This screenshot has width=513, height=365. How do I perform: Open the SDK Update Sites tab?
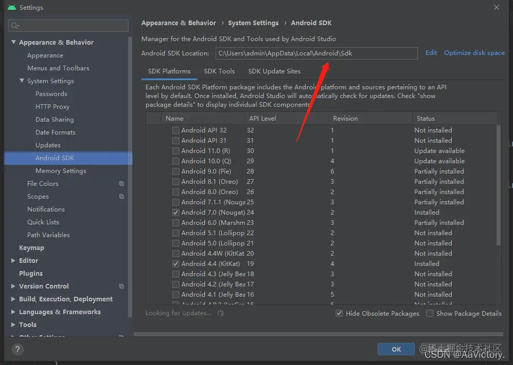click(274, 71)
